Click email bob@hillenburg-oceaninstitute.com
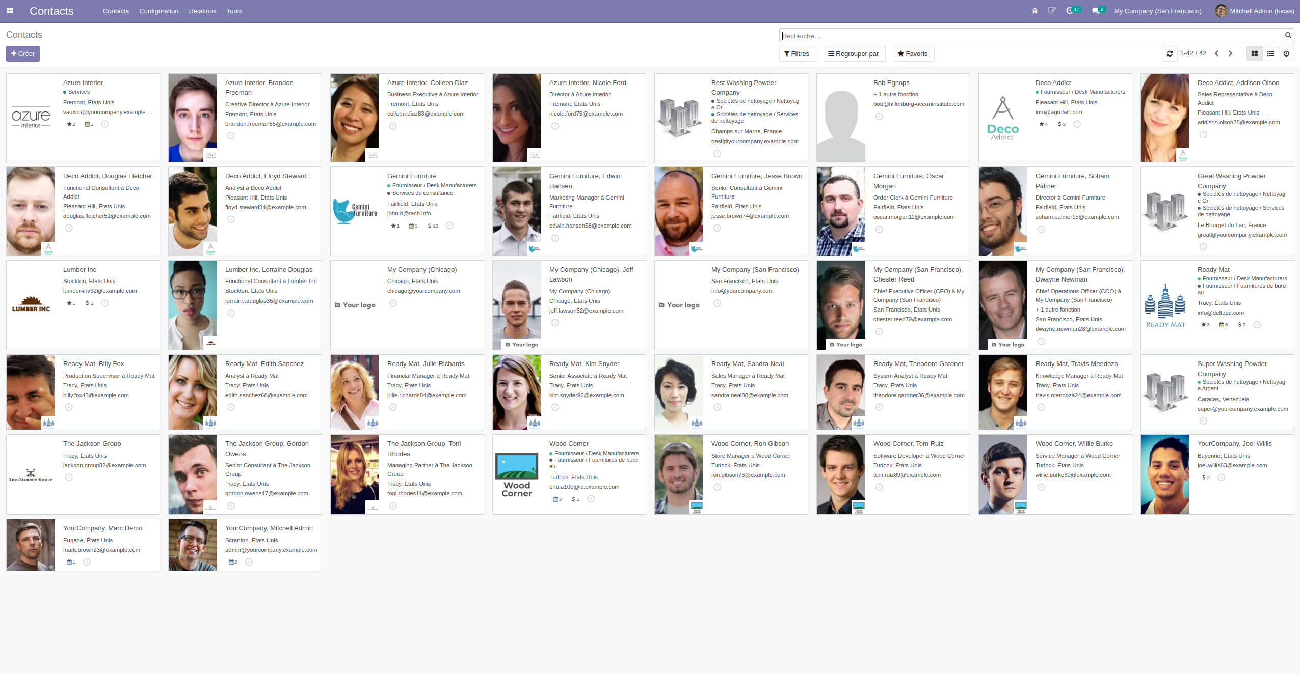This screenshot has height=674, width=1300. point(918,104)
